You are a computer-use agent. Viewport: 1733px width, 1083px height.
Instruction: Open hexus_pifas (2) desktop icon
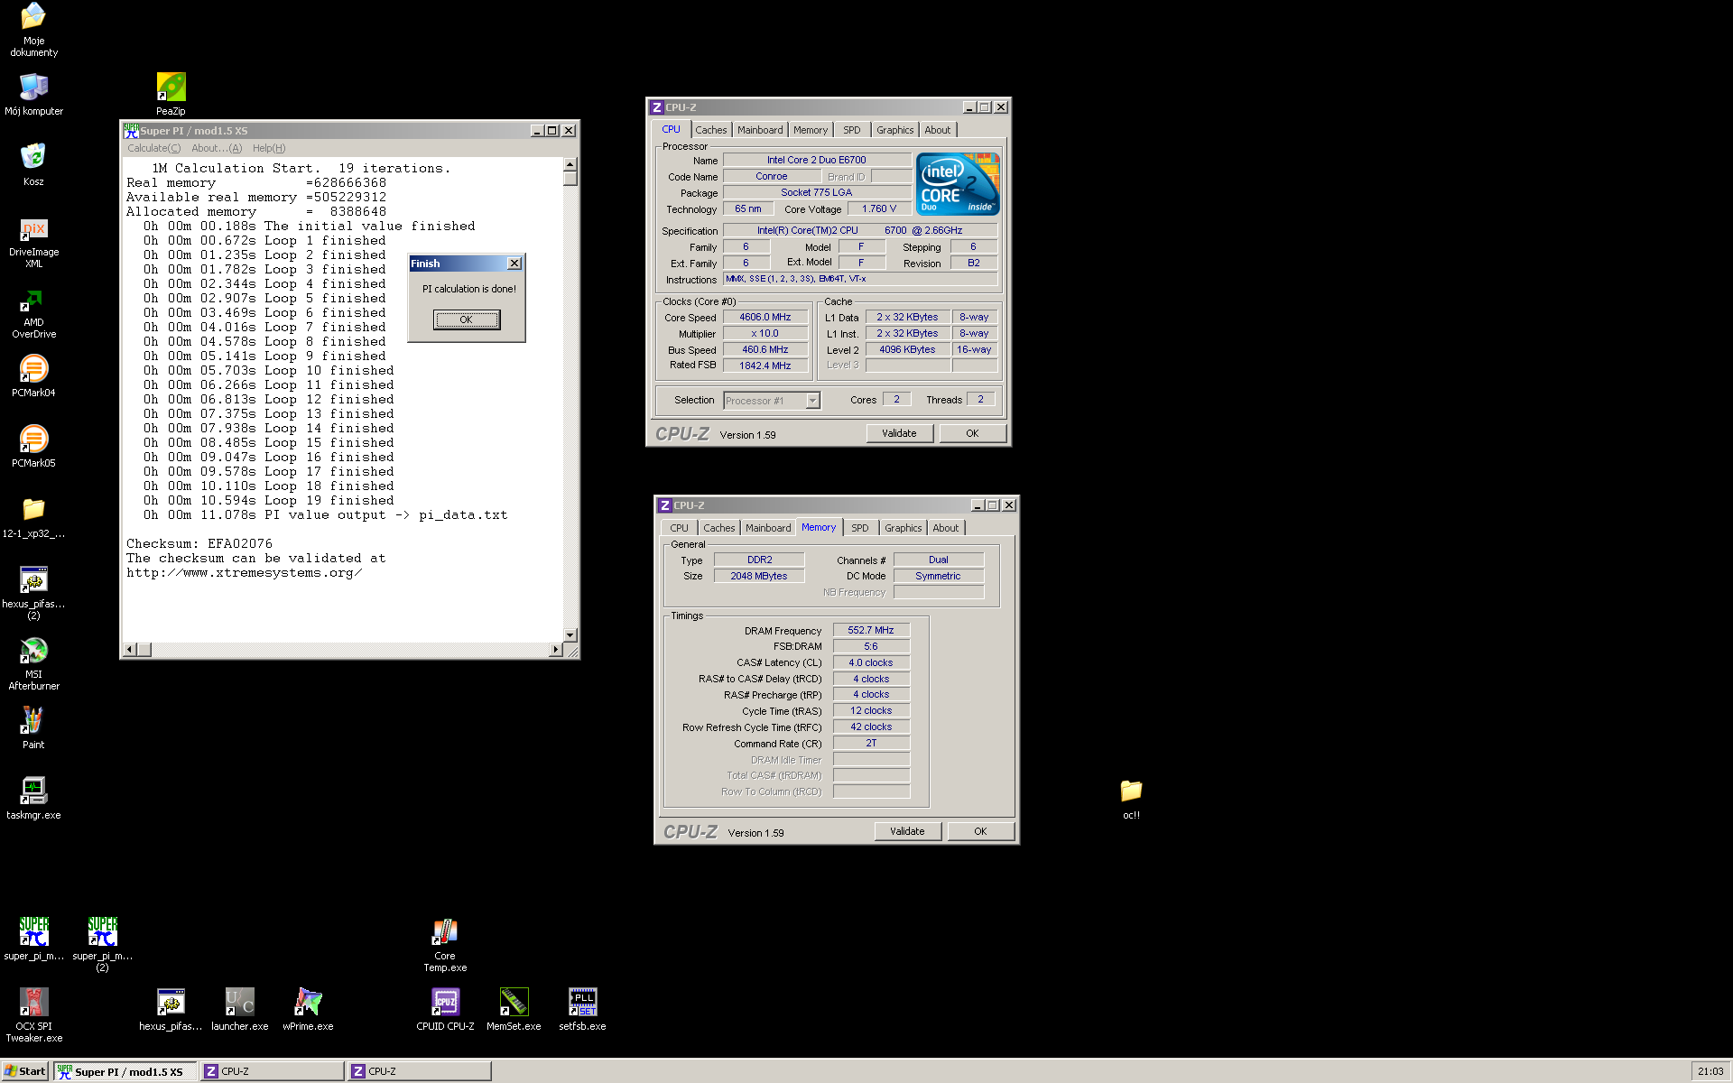pyautogui.click(x=33, y=592)
